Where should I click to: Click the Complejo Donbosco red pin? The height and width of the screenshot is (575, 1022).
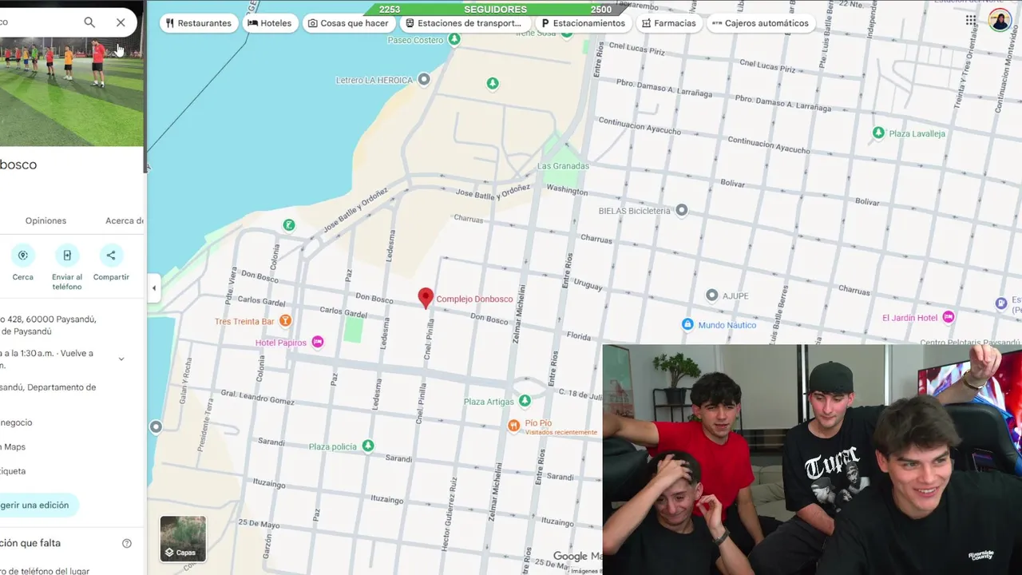tap(426, 298)
